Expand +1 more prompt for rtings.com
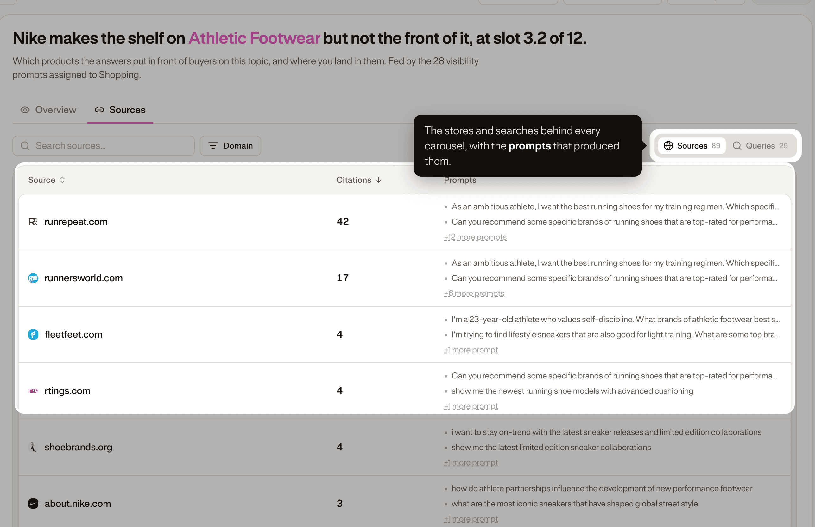The height and width of the screenshot is (527, 815). coord(471,407)
